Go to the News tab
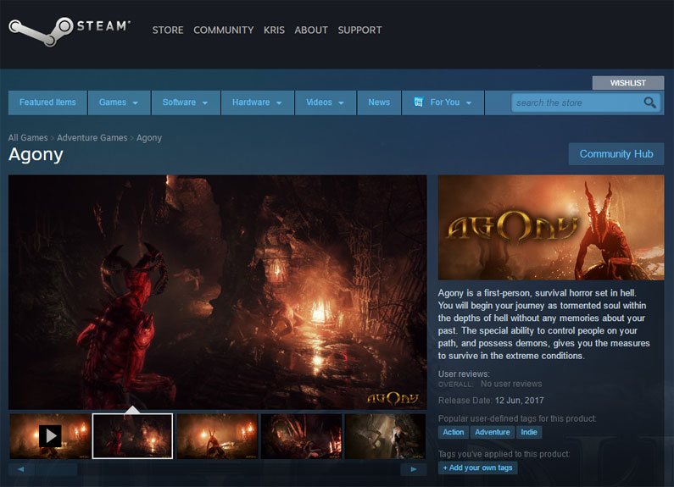The width and height of the screenshot is (674, 487). (379, 102)
